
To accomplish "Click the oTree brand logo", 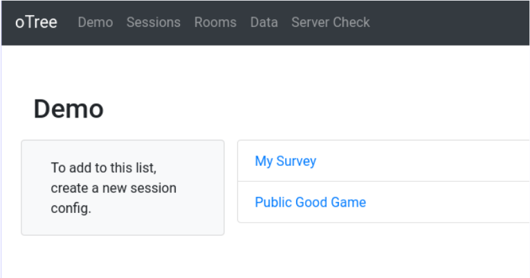I will 36,22.
